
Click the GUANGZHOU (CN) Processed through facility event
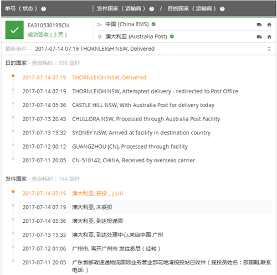point(130,147)
